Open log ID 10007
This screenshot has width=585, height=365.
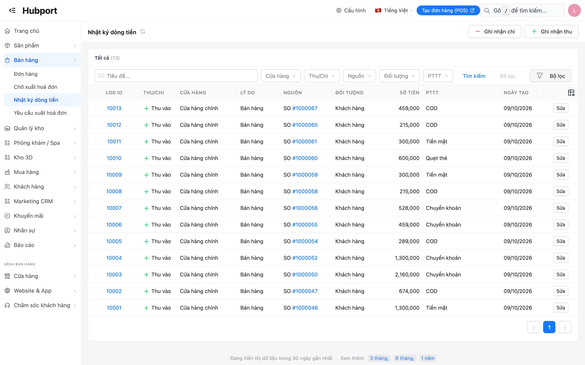tap(114, 208)
